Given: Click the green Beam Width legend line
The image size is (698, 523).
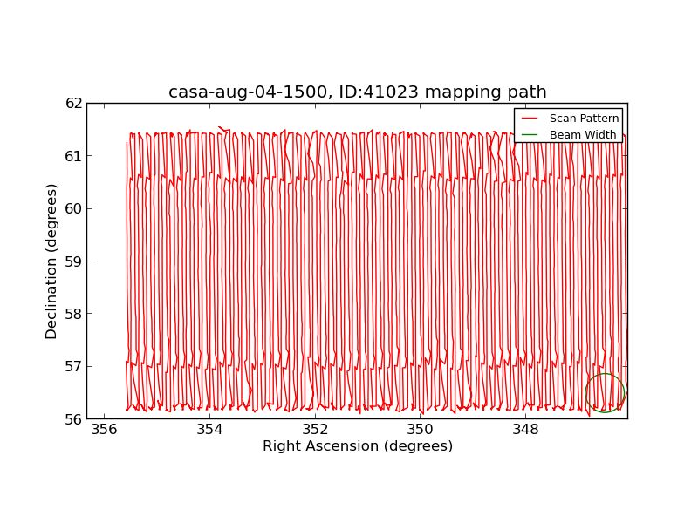Looking at the screenshot, I should 530,135.
